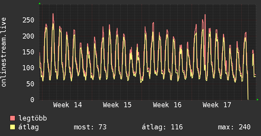Click the 250 y-axis tick label
261x136 pixels.
point(28,20)
